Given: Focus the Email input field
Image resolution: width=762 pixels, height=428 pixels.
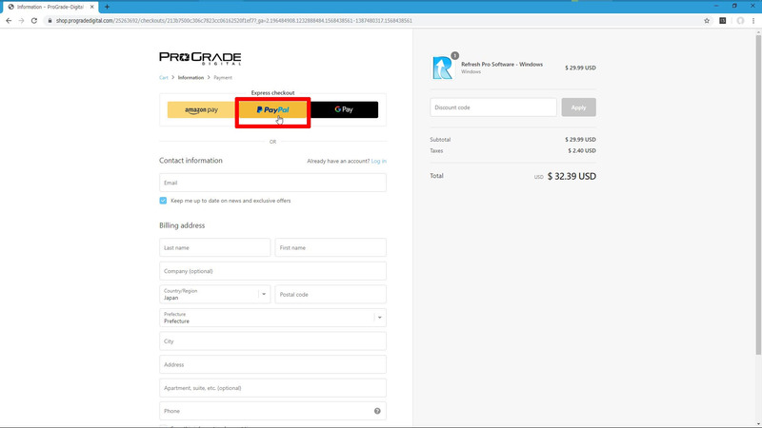Looking at the screenshot, I should [x=272, y=183].
